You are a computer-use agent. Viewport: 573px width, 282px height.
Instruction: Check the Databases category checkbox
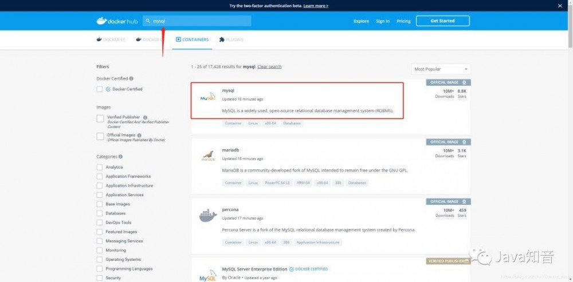[99, 213]
